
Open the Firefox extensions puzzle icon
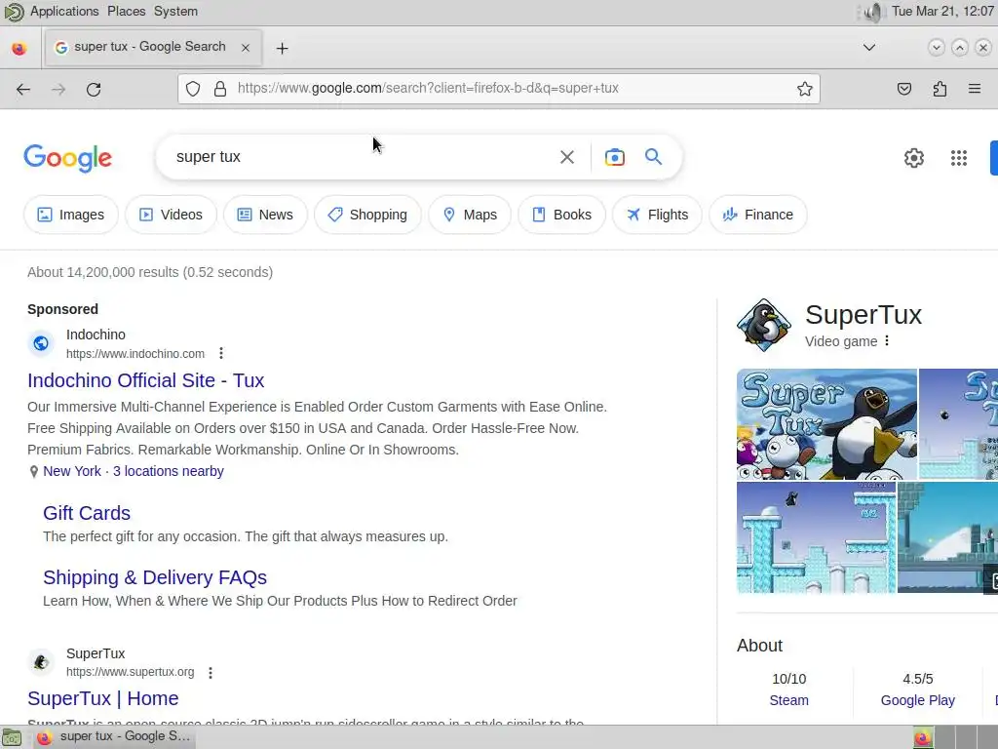[x=940, y=89]
